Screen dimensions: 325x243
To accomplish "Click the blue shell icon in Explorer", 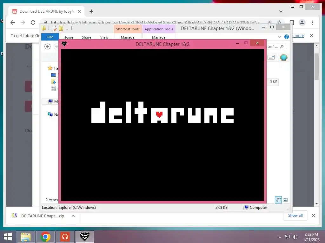I will (x=283, y=57).
